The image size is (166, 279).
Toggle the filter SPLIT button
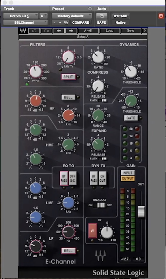(x=68, y=77)
